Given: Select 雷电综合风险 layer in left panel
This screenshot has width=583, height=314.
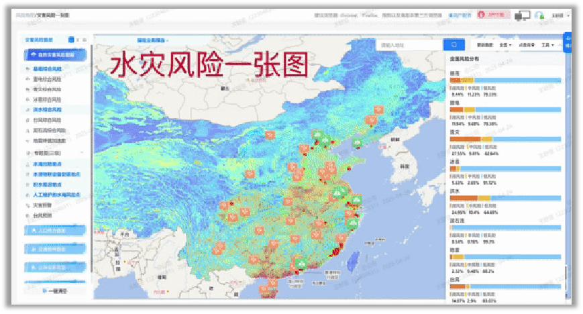Looking at the screenshot, I should coord(47,79).
